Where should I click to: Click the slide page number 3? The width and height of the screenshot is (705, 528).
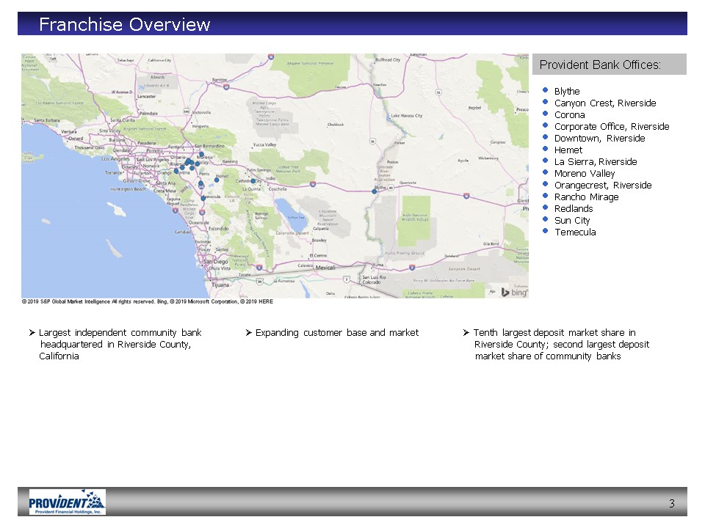tap(671, 503)
